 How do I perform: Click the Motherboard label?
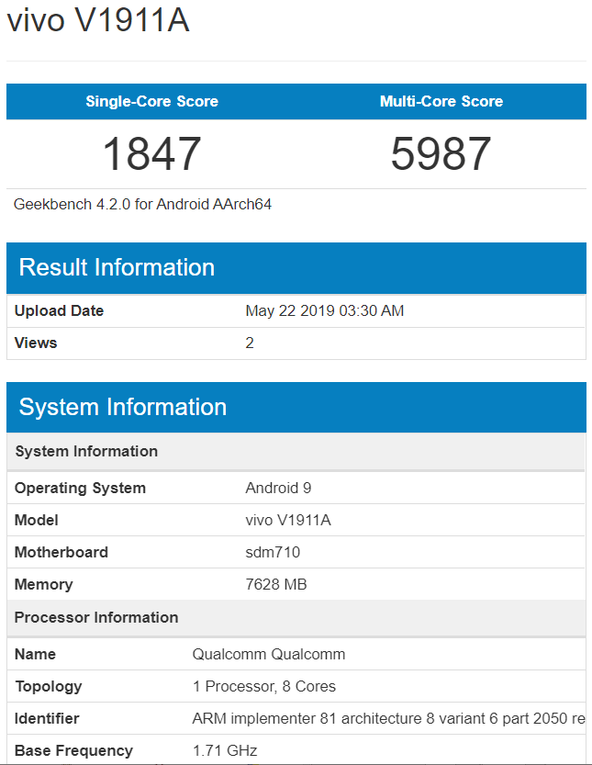pyautogui.click(x=61, y=552)
